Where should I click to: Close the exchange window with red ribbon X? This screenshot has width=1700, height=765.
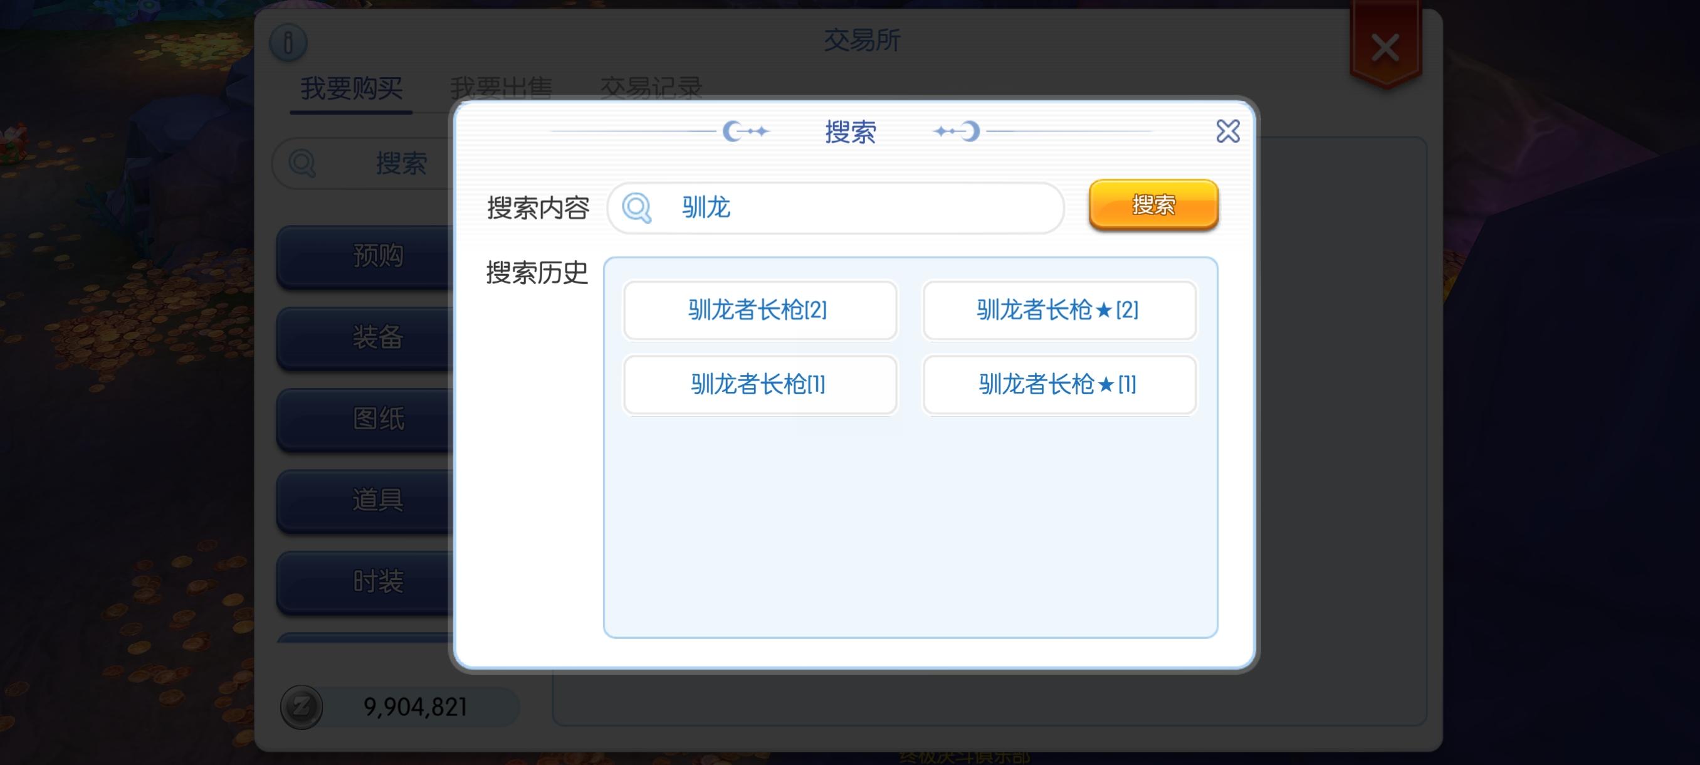1385,48
